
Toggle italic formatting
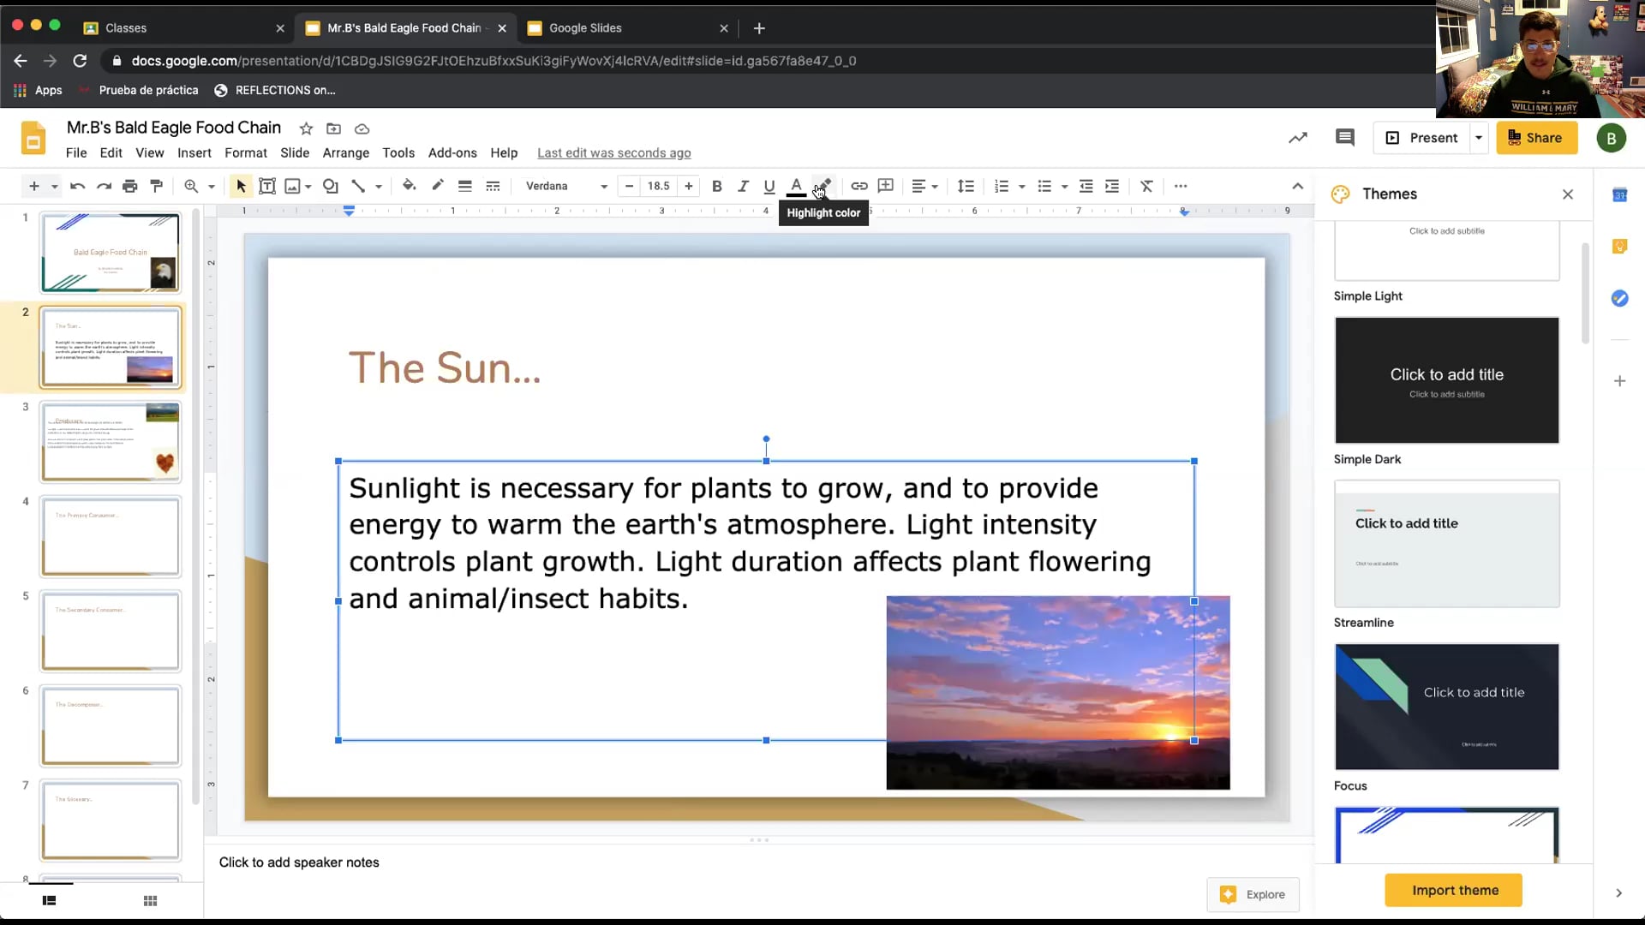click(x=743, y=186)
